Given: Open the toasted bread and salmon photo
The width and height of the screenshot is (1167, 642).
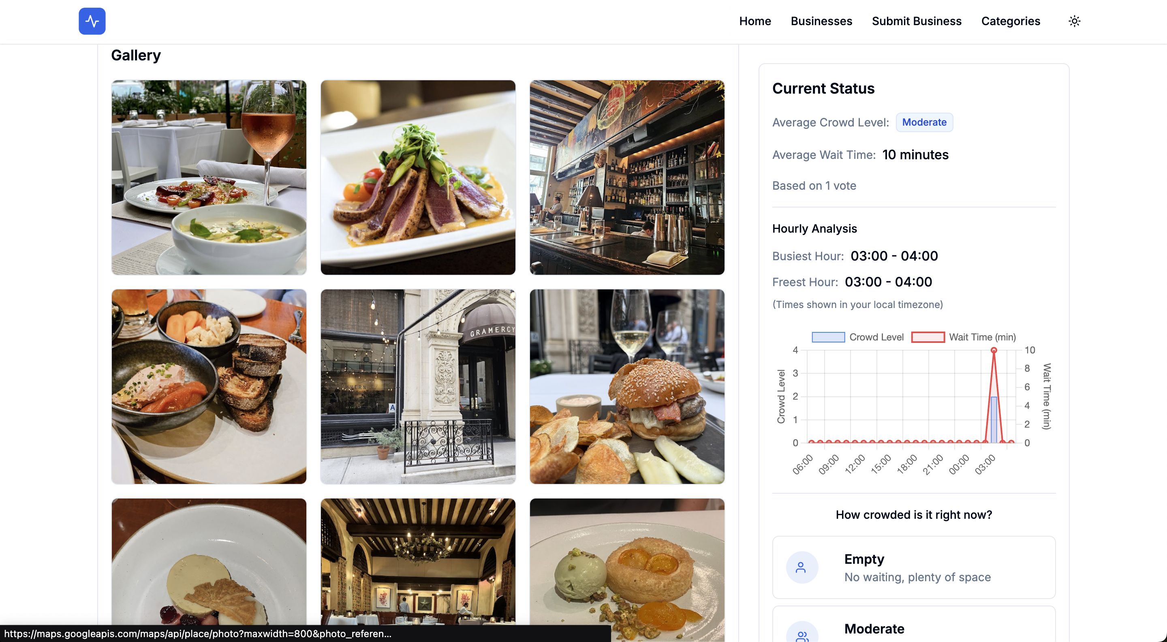Looking at the screenshot, I should pyautogui.click(x=209, y=387).
